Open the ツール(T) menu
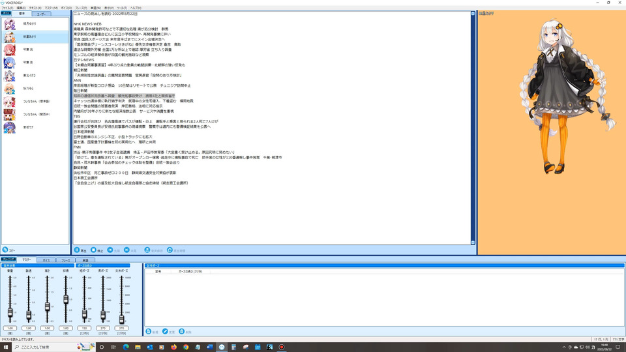Image resolution: width=626 pixels, height=352 pixels. point(122,8)
